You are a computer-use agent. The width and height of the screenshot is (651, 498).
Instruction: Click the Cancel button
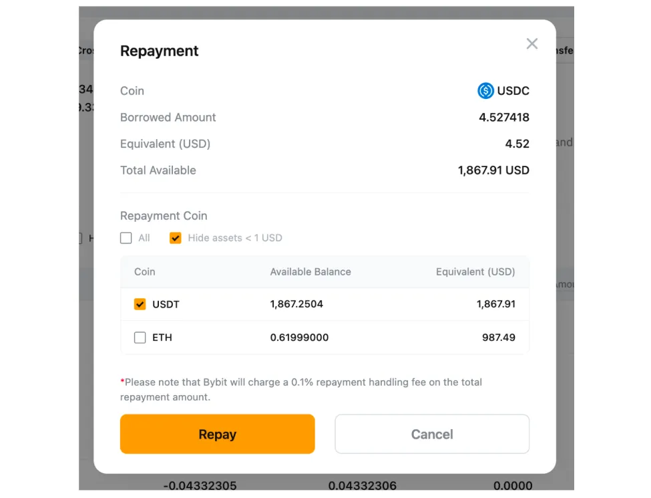pos(432,434)
